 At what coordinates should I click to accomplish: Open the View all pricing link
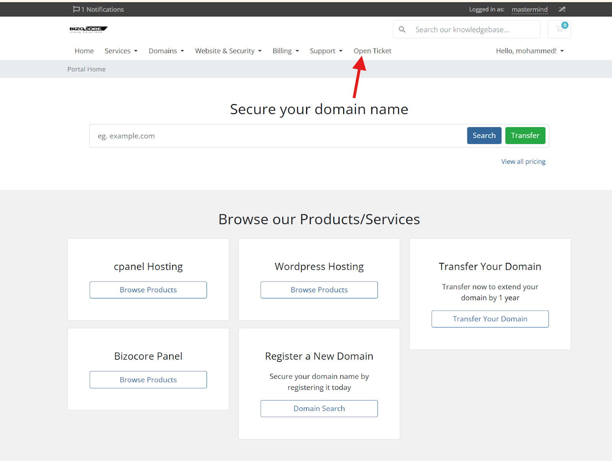point(523,161)
